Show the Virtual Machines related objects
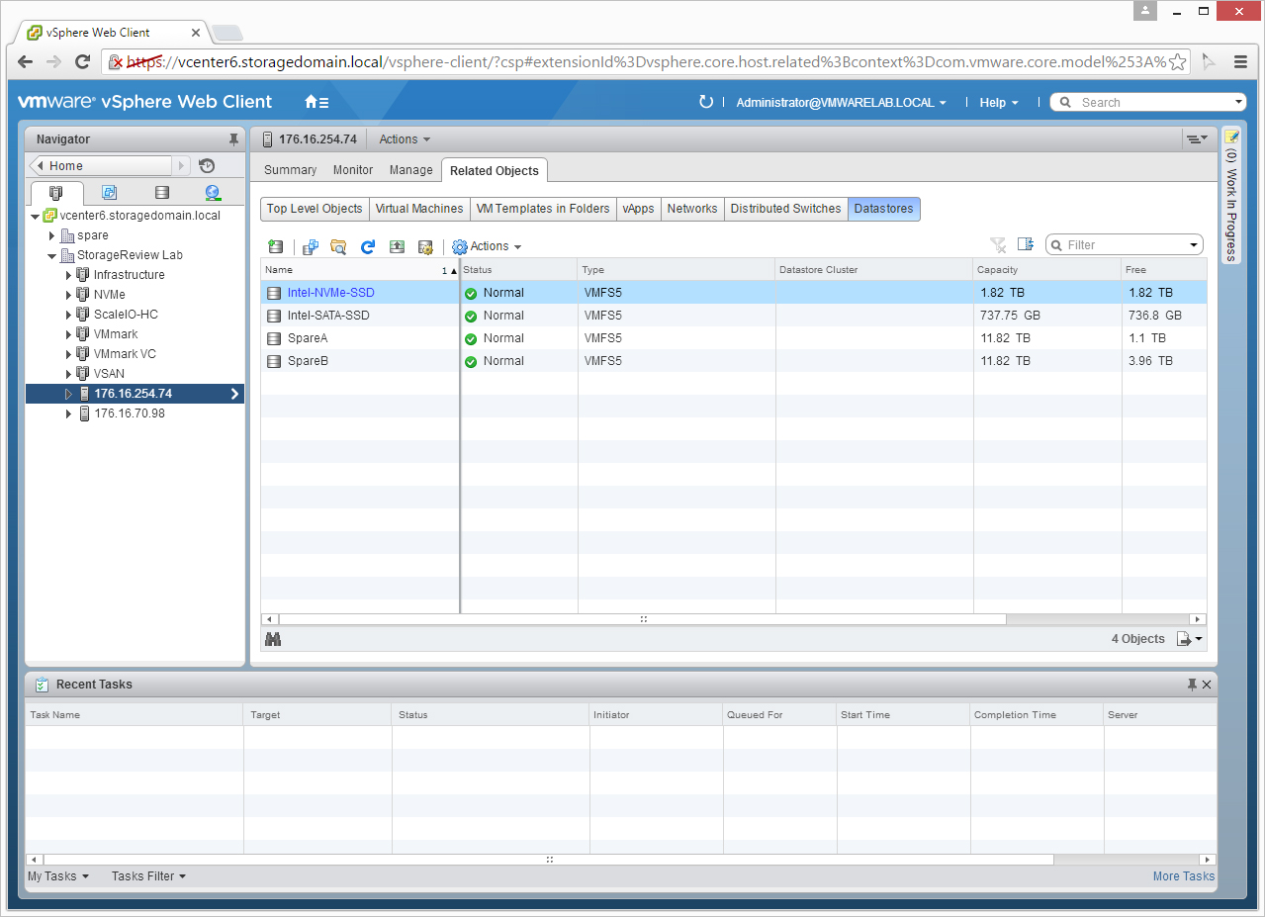The image size is (1265, 917). click(x=419, y=209)
